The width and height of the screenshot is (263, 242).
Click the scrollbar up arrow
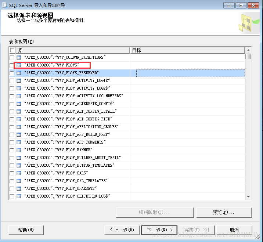point(248,50)
